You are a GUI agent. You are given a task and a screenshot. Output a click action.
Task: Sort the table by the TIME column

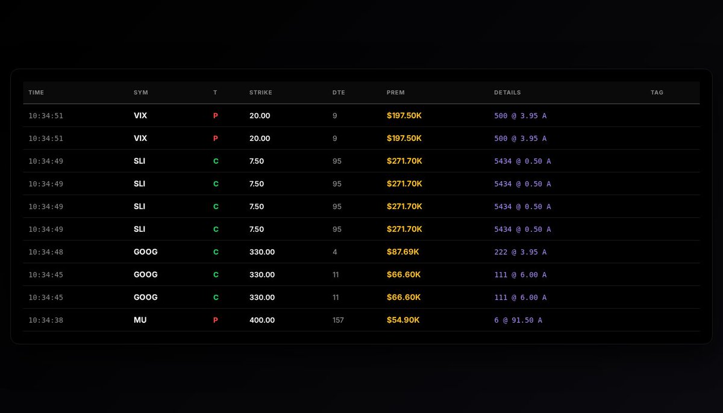point(36,92)
